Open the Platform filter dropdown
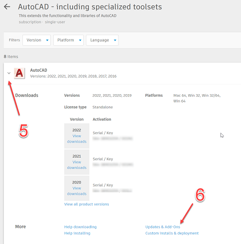The height and width of the screenshot is (244, 241). pos(68,40)
